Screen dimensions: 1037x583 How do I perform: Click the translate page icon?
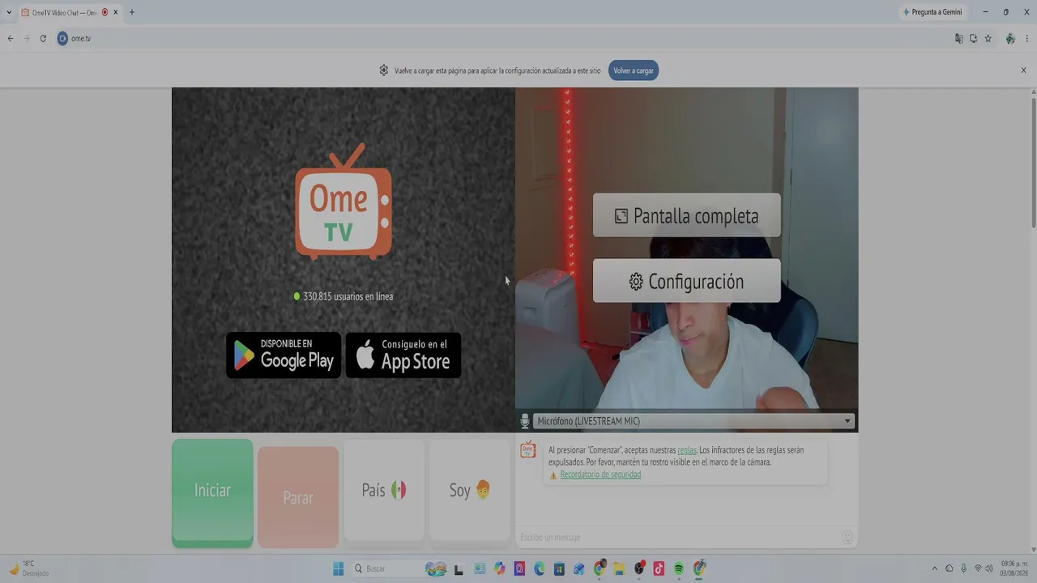tap(959, 38)
